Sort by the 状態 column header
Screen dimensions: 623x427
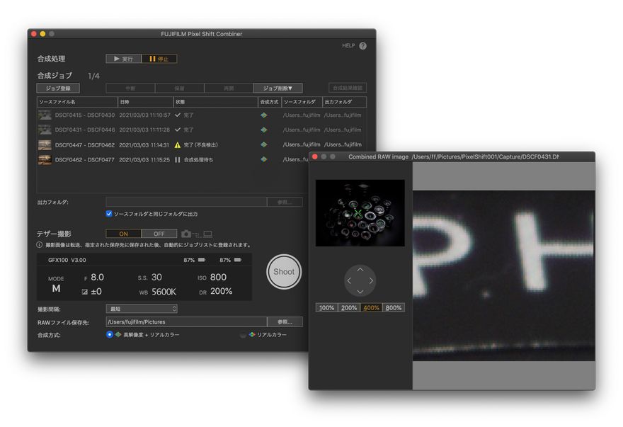pyautogui.click(x=215, y=102)
